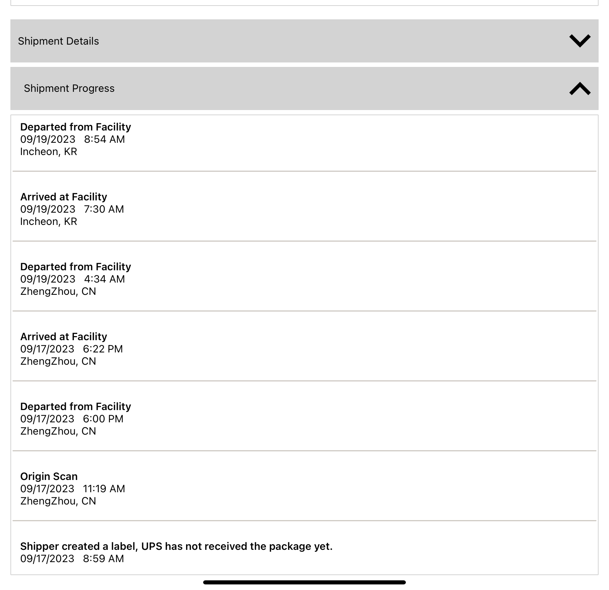Click ZhengZhou, CN under 6:22 PM arrival
Viewport: 609px width, 590px height.
click(58, 361)
